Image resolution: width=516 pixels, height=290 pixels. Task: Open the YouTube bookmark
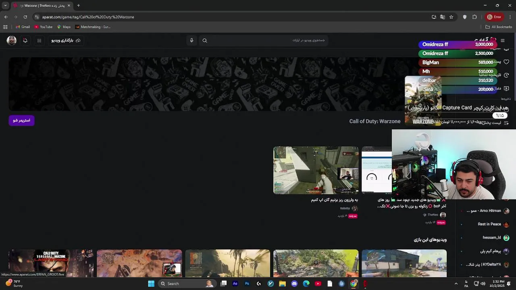(x=44, y=27)
